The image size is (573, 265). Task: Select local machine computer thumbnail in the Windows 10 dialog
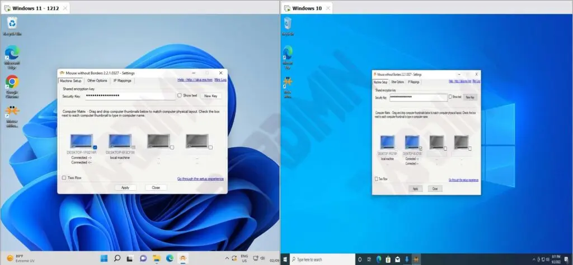(387, 142)
